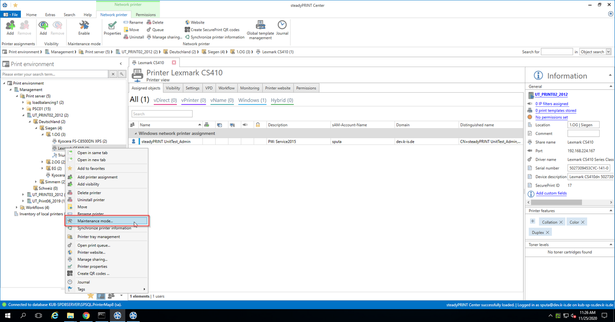Expand the Workflows tree node
Image resolution: width=615 pixels, height=322 pixels.
click(x=17, y=208)
